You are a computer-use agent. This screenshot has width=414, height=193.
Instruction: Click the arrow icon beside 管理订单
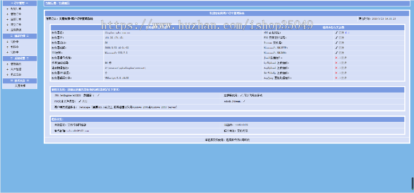coord(7,14)
